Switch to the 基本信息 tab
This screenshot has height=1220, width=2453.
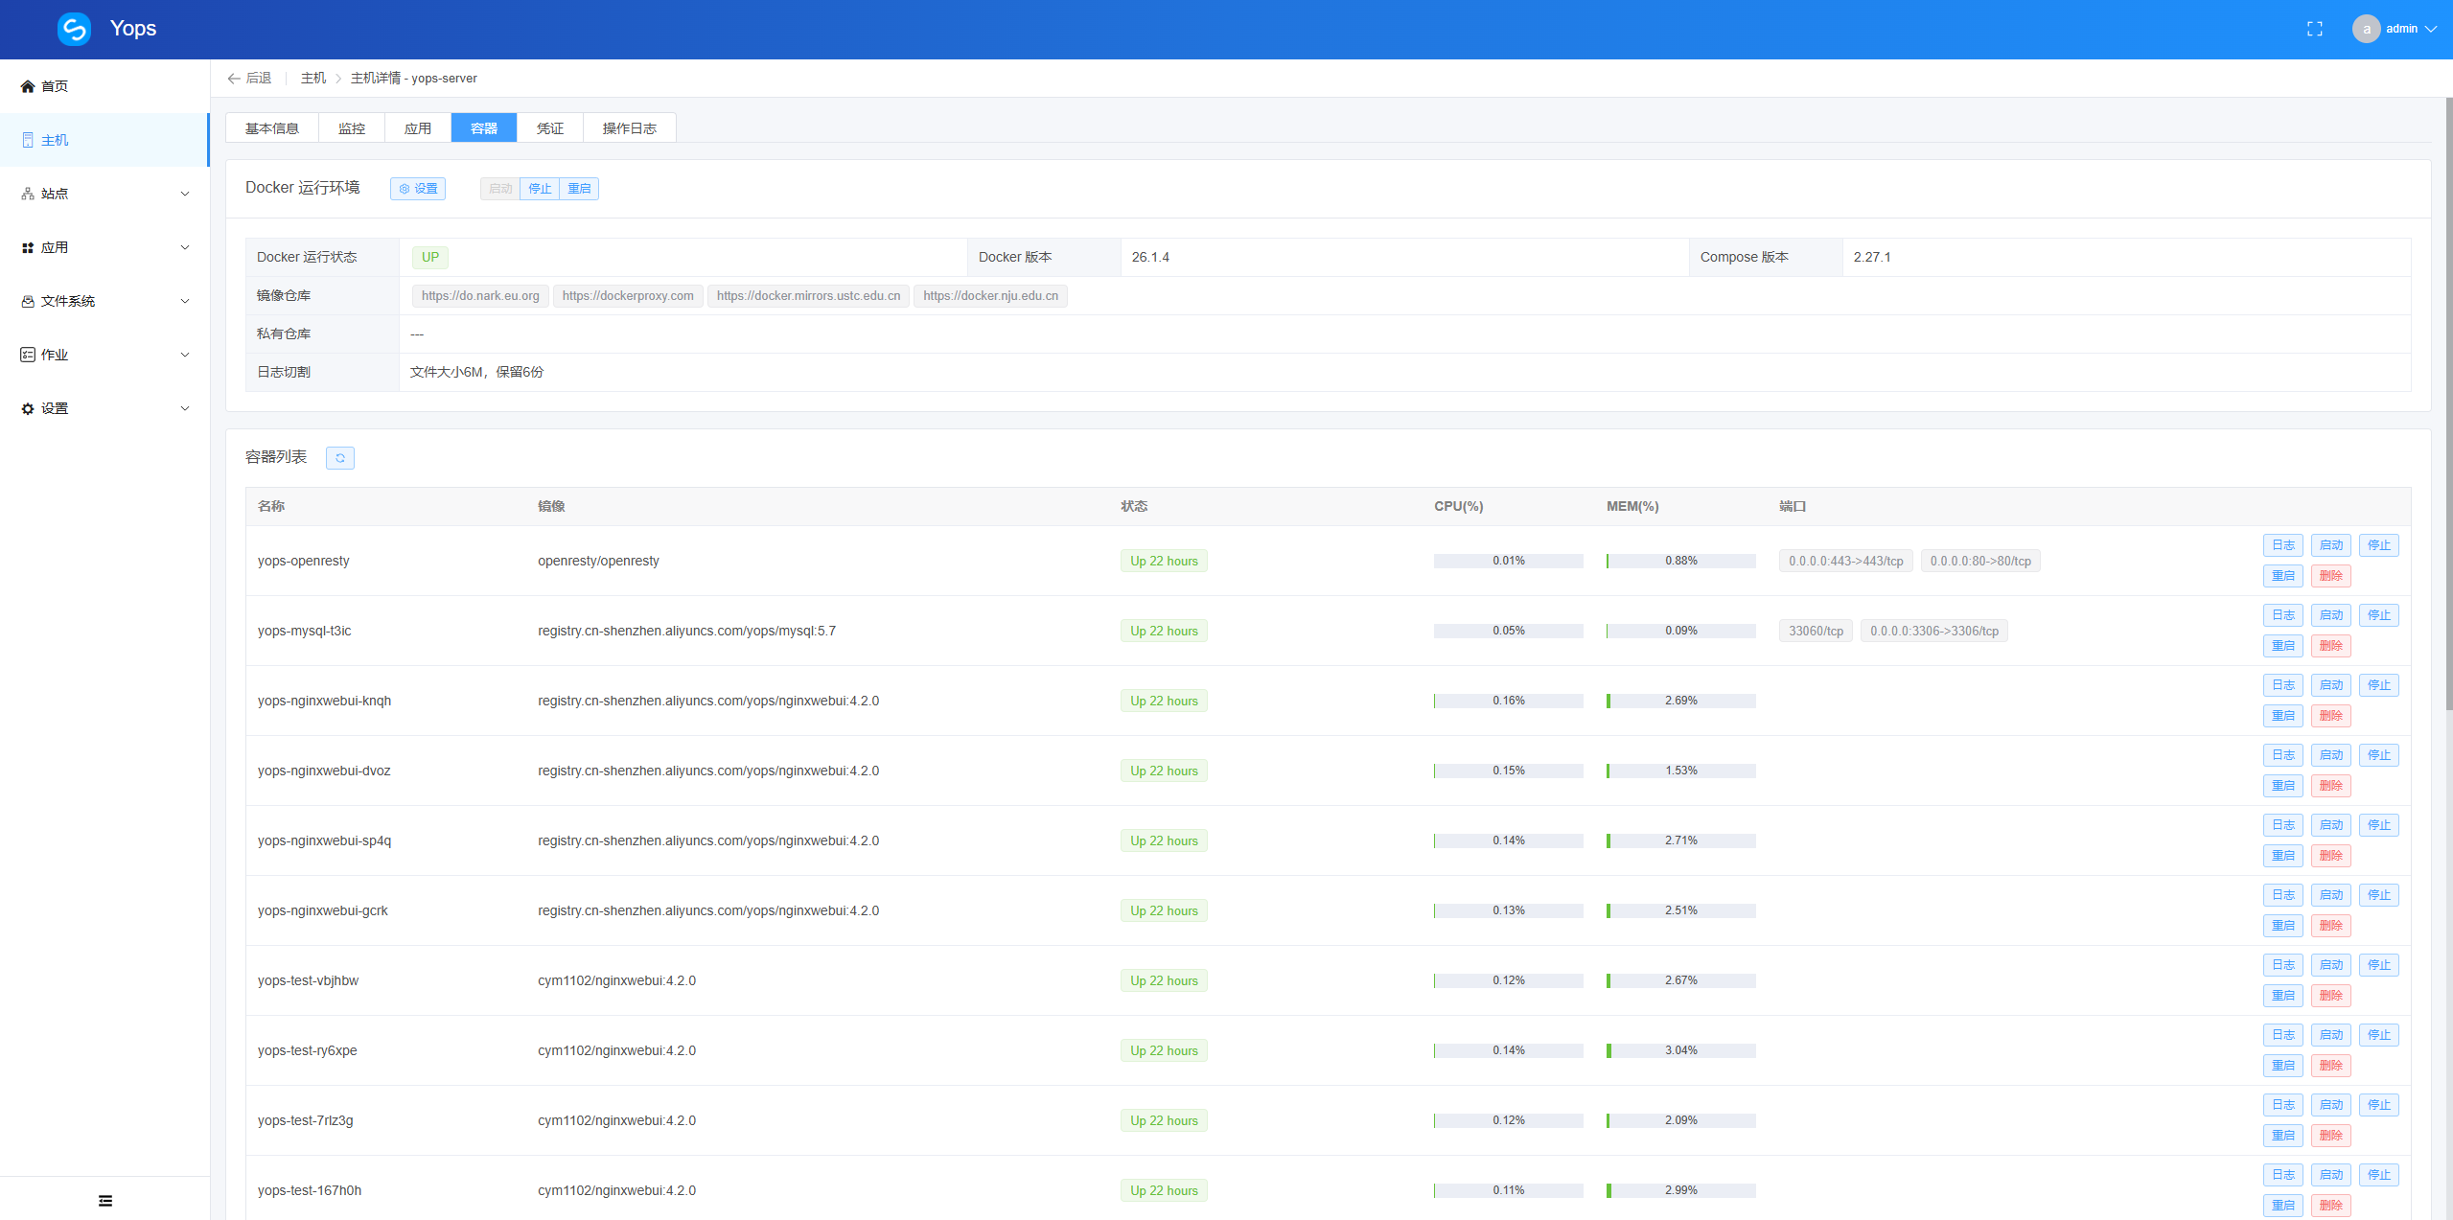[x=272, y=127]
